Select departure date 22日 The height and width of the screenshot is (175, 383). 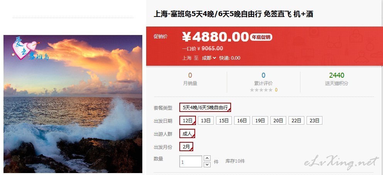point(296,120)
